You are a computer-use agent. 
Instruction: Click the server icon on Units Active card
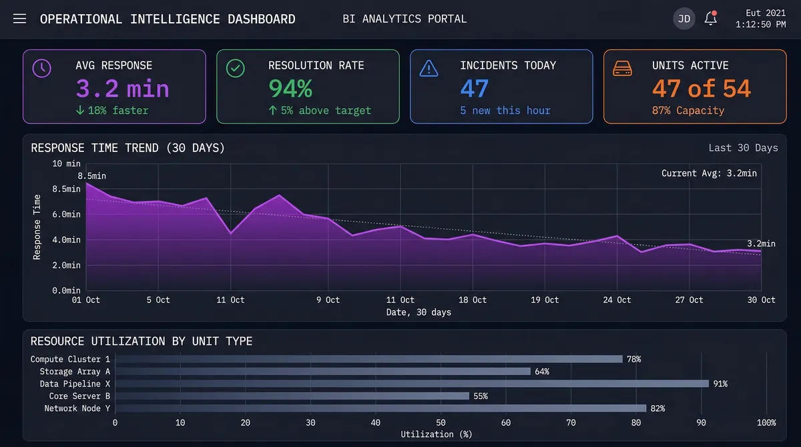[622, 67]
